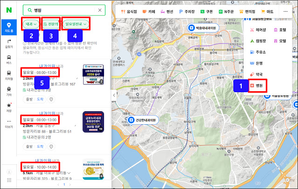Click the map pin icon of the first result
This screenshot has width=298, height=189.
tap(51, 99)
